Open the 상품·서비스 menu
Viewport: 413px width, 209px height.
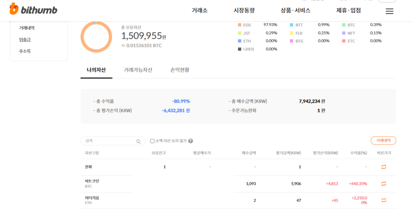296,10
